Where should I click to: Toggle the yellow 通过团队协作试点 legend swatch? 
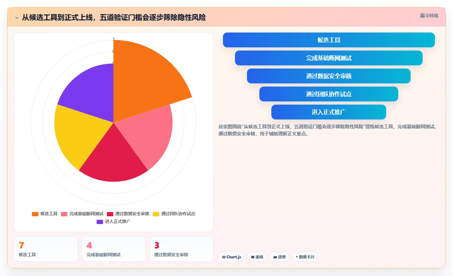click(156, 214)
